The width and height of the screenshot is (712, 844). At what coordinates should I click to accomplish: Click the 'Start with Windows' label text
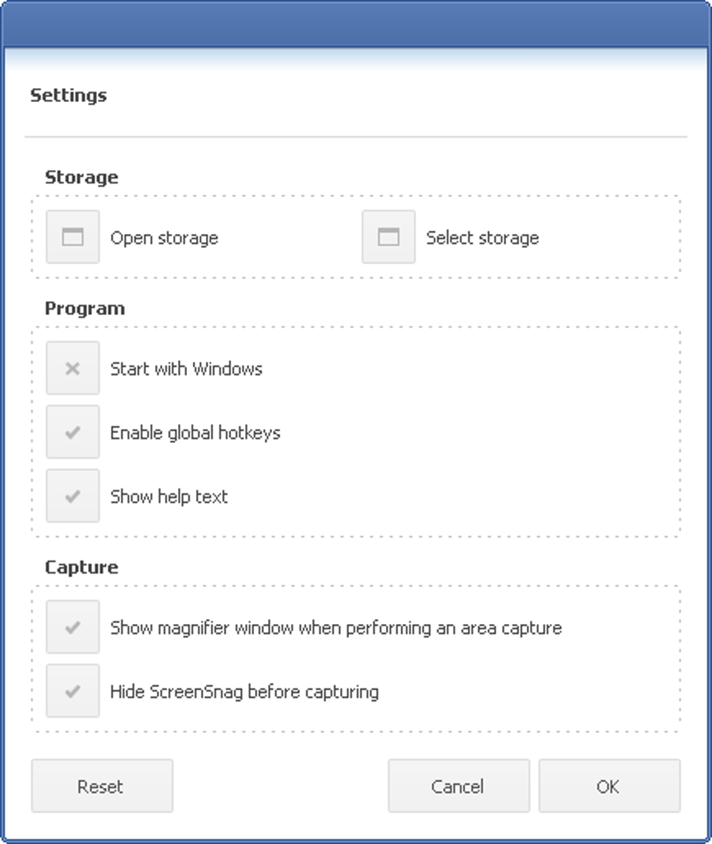[186, 369]
